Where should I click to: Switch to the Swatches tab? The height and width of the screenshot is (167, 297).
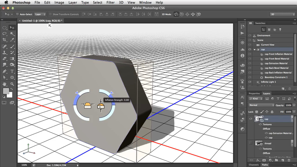click(260, 23)
